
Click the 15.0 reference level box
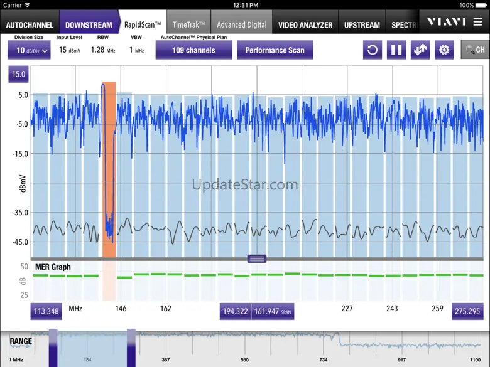tap(18, 75)
